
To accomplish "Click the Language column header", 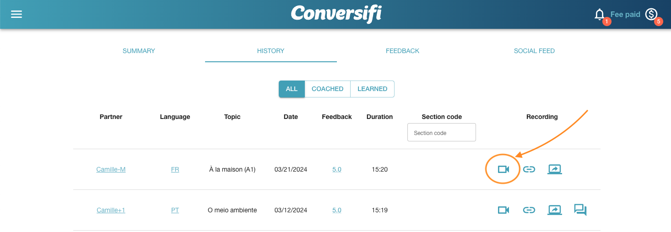I will pyautogui.click(x=175, y=117).
